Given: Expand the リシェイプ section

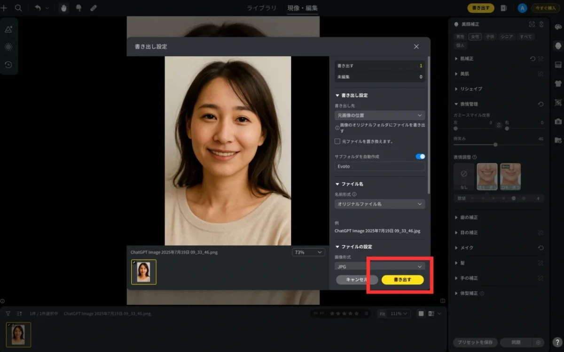Looking at the screenshot, I should click(469, 89).
